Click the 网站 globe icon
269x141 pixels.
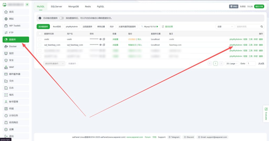6,19
